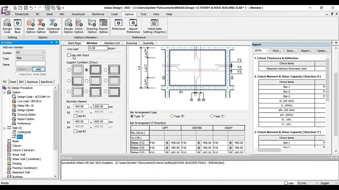Switch to the Start Page tab
Image resolution: width=339 pixels, height=190 pixels.
(x=74, y=43)
